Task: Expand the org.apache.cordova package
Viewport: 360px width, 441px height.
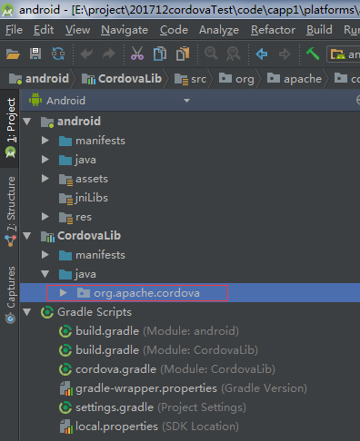Action: 64,293
